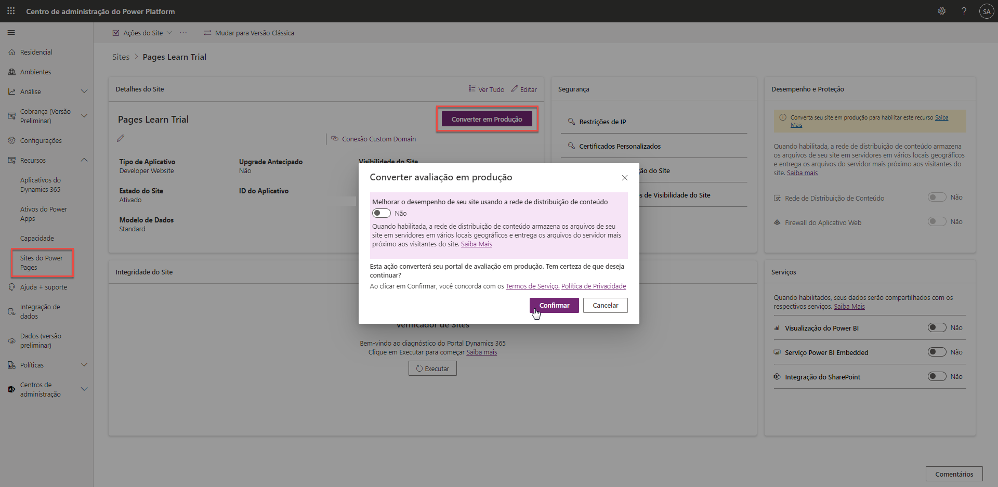This screenshot has height=487, width=998.
Task: Click the Cobrança billing icon
Action: click(x=12, y=116)
